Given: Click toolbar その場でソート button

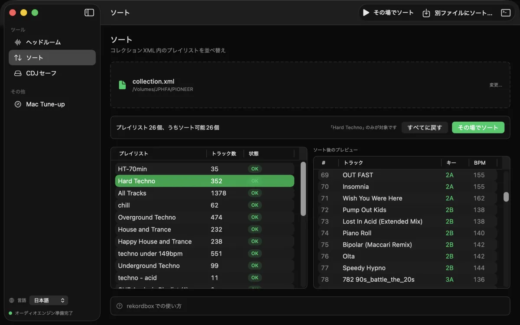Looking at the screenshot, I should 388,13.
